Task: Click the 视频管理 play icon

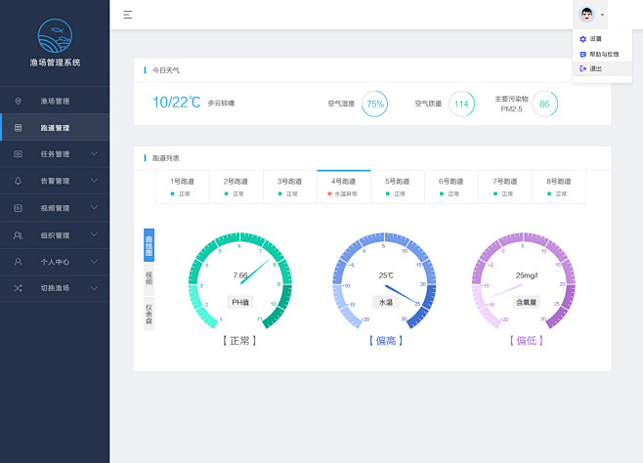Action: pos(18,208)
